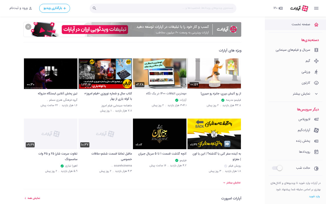Open the live broadcast icon showing 120
The width and height of the screenshot is (326, 204).
(x=278, y=8)
